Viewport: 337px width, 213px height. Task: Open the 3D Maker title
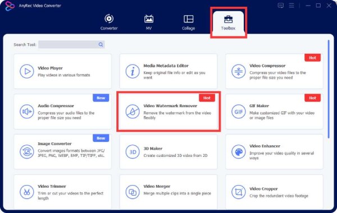click(153, 149)
